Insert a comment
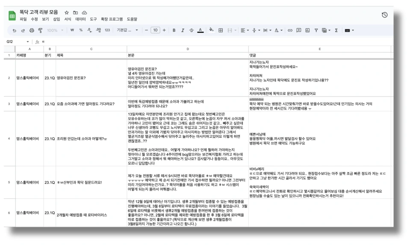The height and width of the screenshot is (245, 413). click(x=299, y=30)
